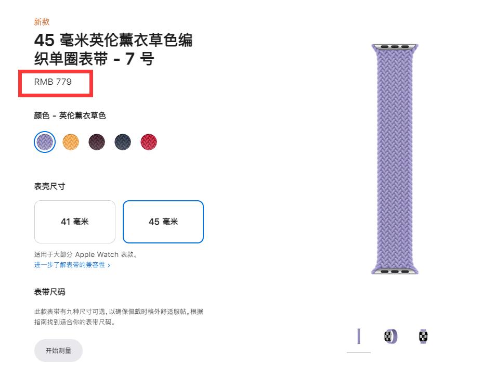Choose the red braided color swatch
This screenshot has width=495, height=374.
(149, 141)
